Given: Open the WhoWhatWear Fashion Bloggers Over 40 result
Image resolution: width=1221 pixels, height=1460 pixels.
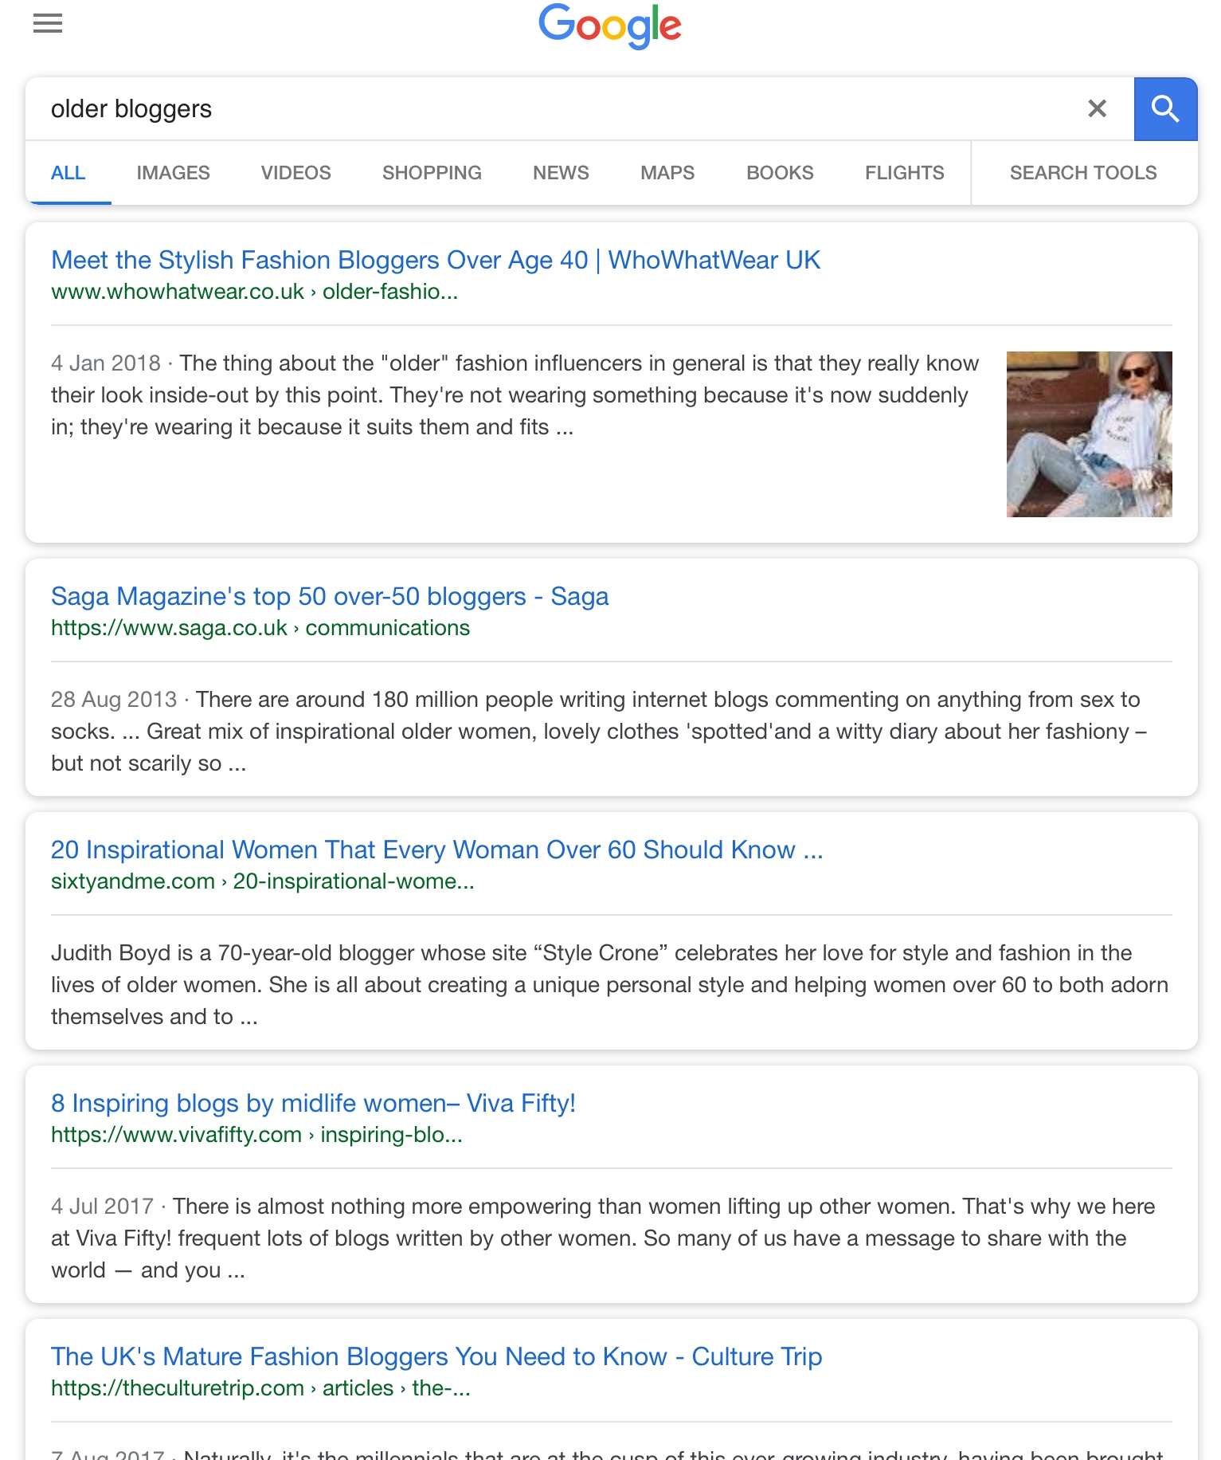Looking at the screenshot, I should pyautogui.click(x=436, y=261).
